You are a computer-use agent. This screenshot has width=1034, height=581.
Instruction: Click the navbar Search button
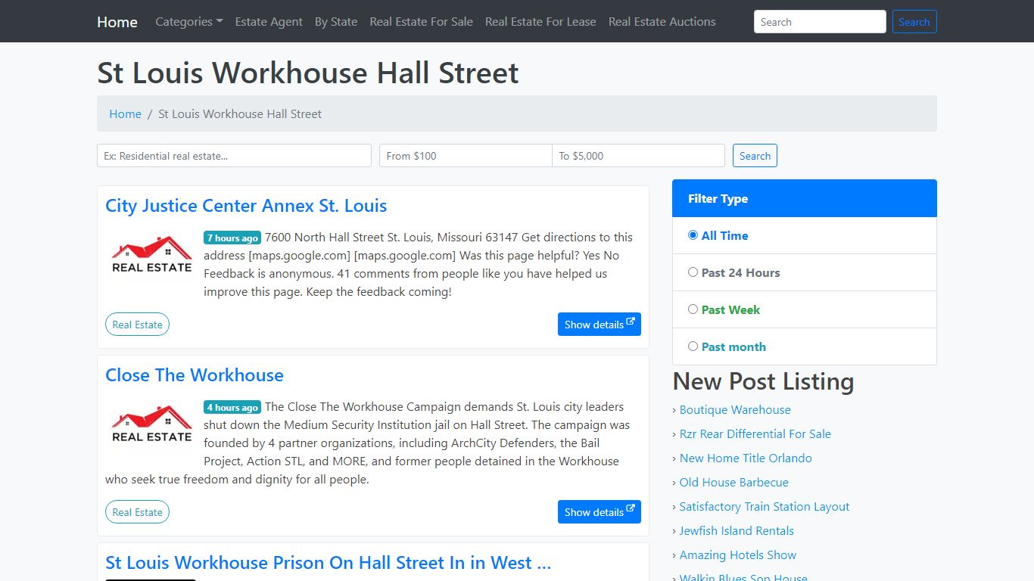click(x=914, y=22)
